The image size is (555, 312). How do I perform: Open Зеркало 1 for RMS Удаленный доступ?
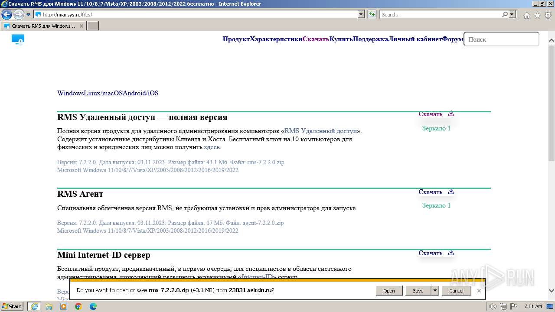coord(436,128)
